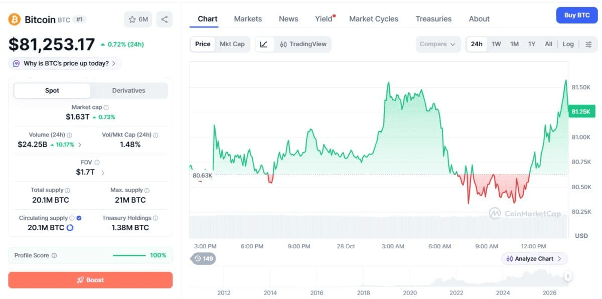Click Total supply info icon
Viewport: 602px width, 299px height.
coord(67,191)
